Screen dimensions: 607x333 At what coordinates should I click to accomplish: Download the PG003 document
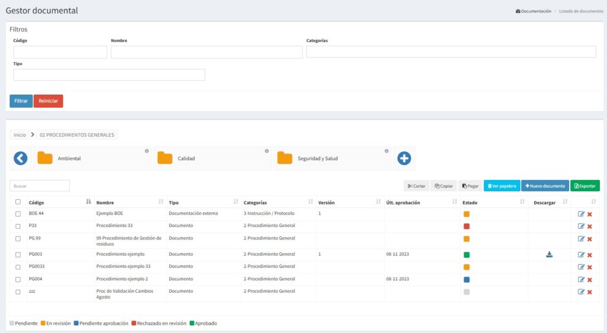click(550, 254)
